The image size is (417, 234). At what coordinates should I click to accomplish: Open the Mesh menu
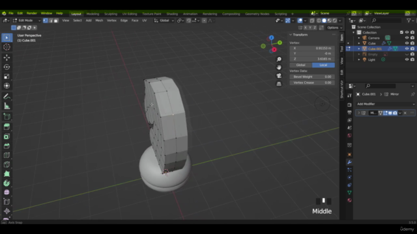99,20
